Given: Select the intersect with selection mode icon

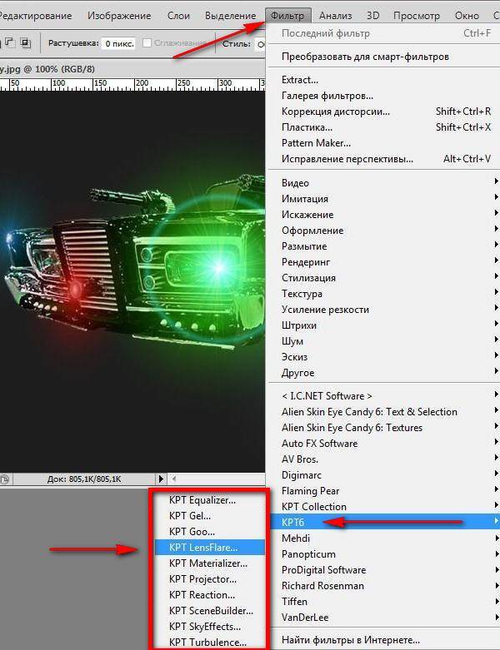Looking at the screenshot, I should (x=25, y=42).
